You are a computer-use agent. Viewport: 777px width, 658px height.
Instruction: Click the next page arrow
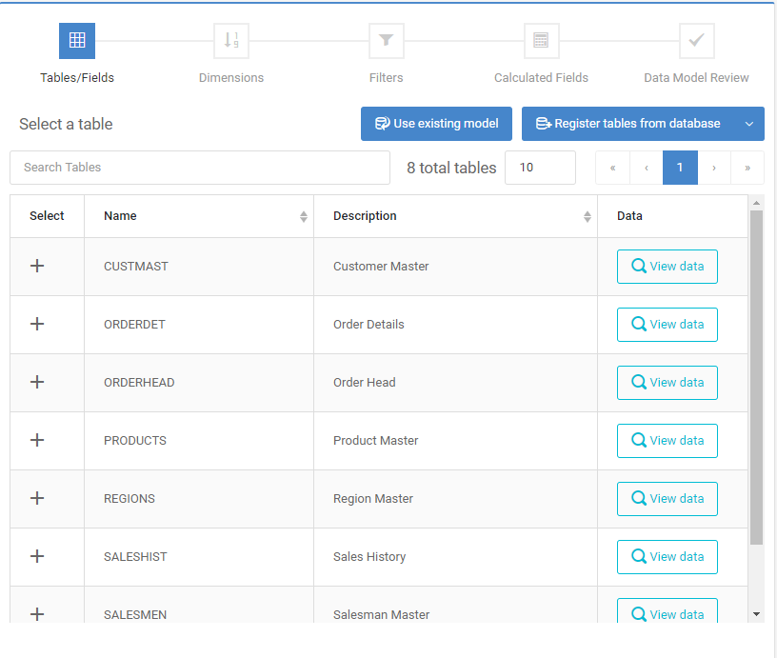tap(714, 168)
